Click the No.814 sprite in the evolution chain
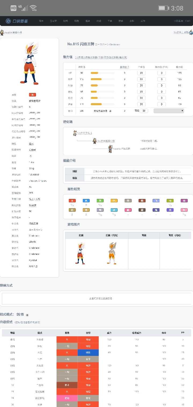193x407 pixels. click(95, 141)
